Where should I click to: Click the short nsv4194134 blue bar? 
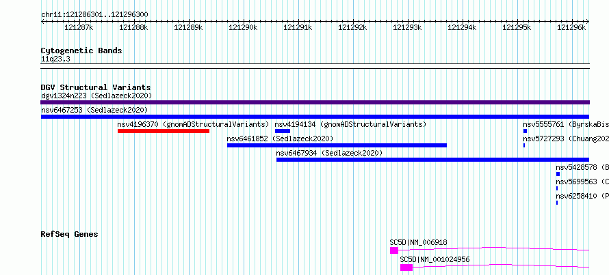(283, 131)
